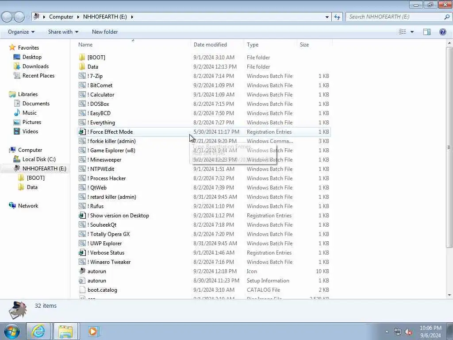Select the "! Minesweeper" file name
The width and height of the screenshot is (453, 340).
coord(104,159)
